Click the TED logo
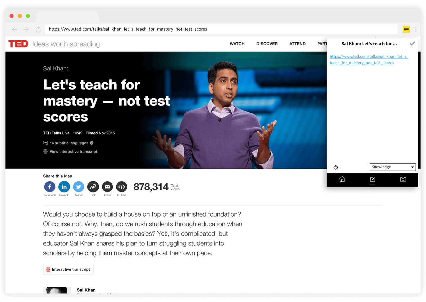The width and height of the screenshot is (426, 302). point(18,44)
